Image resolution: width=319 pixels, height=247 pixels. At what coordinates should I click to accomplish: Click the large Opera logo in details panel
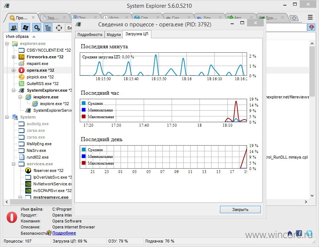pyautogui.click(x=12, y=217)
